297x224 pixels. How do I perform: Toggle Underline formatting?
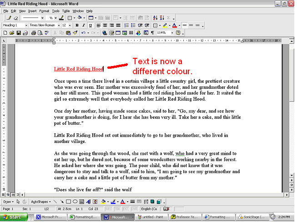point(90,25)
